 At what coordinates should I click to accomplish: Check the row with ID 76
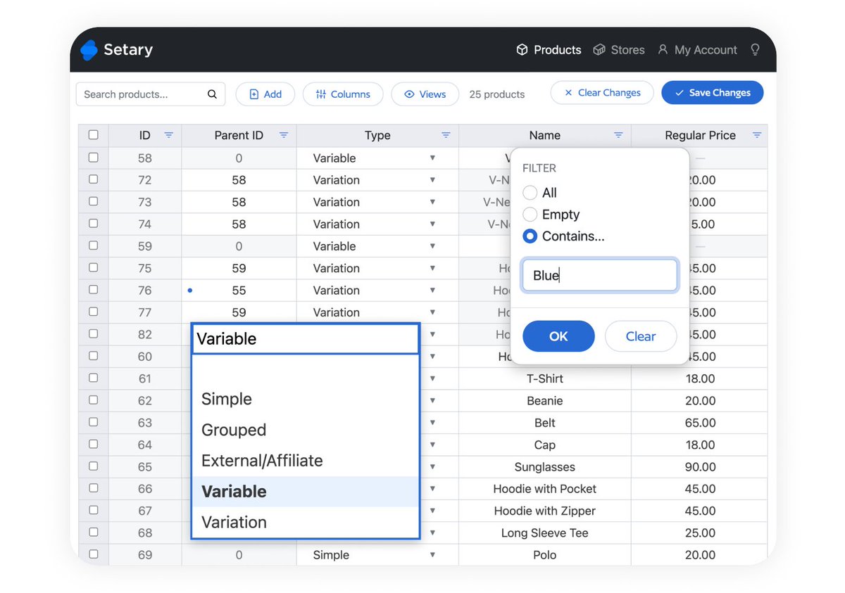[94, 290]
